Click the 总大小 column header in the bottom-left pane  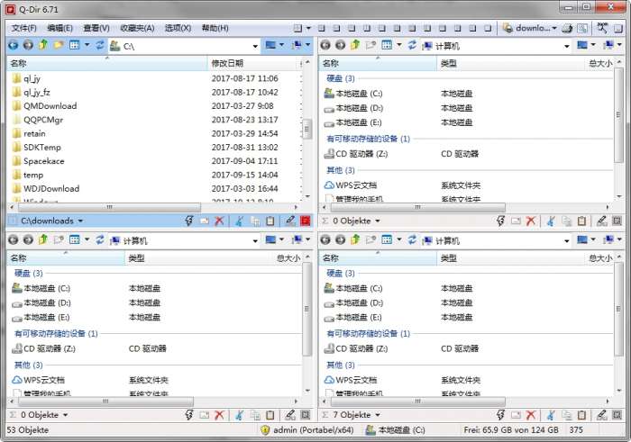click(x=288, y=258)
